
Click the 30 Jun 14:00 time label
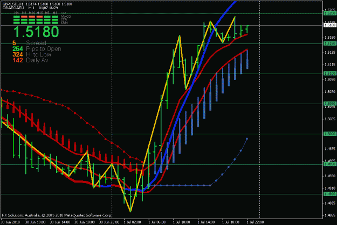coord(60,222)
